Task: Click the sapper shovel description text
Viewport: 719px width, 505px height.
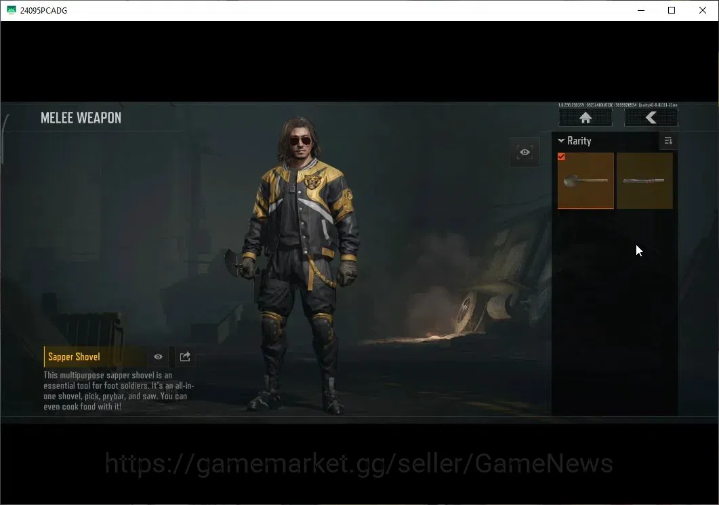Action: point(119,391)
